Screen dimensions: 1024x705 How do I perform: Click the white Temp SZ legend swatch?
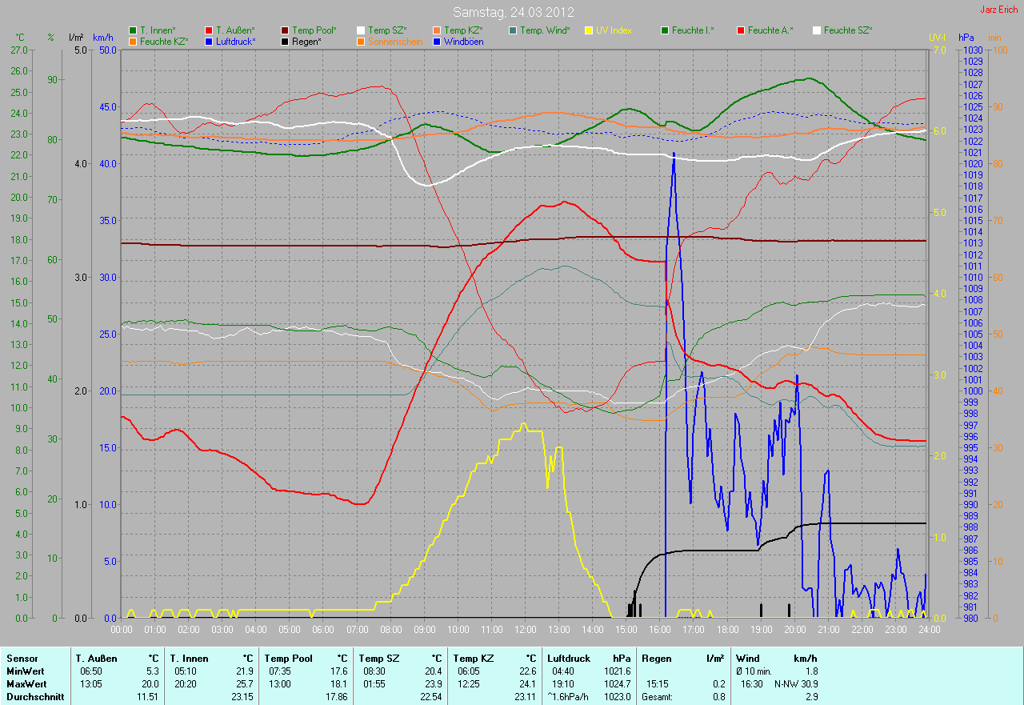tap(361, 30)
